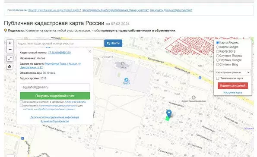The image size is (257, 157).
Task: Click the green highlighted parcel
Action: 168,119
